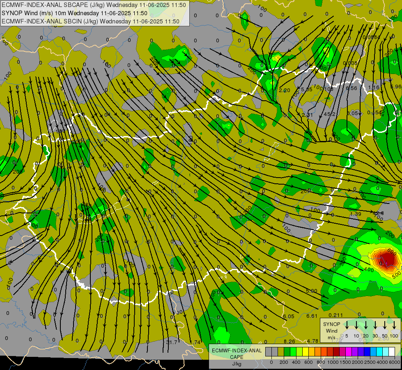
Task: Click the 6000 tick label in CAPE legend
Action: click(395, 362)
